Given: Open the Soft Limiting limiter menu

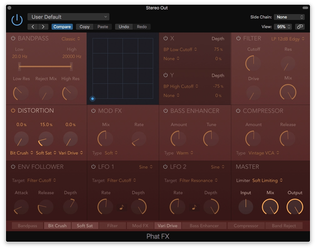Looking at the screenshot, I should tap(268, 181).
